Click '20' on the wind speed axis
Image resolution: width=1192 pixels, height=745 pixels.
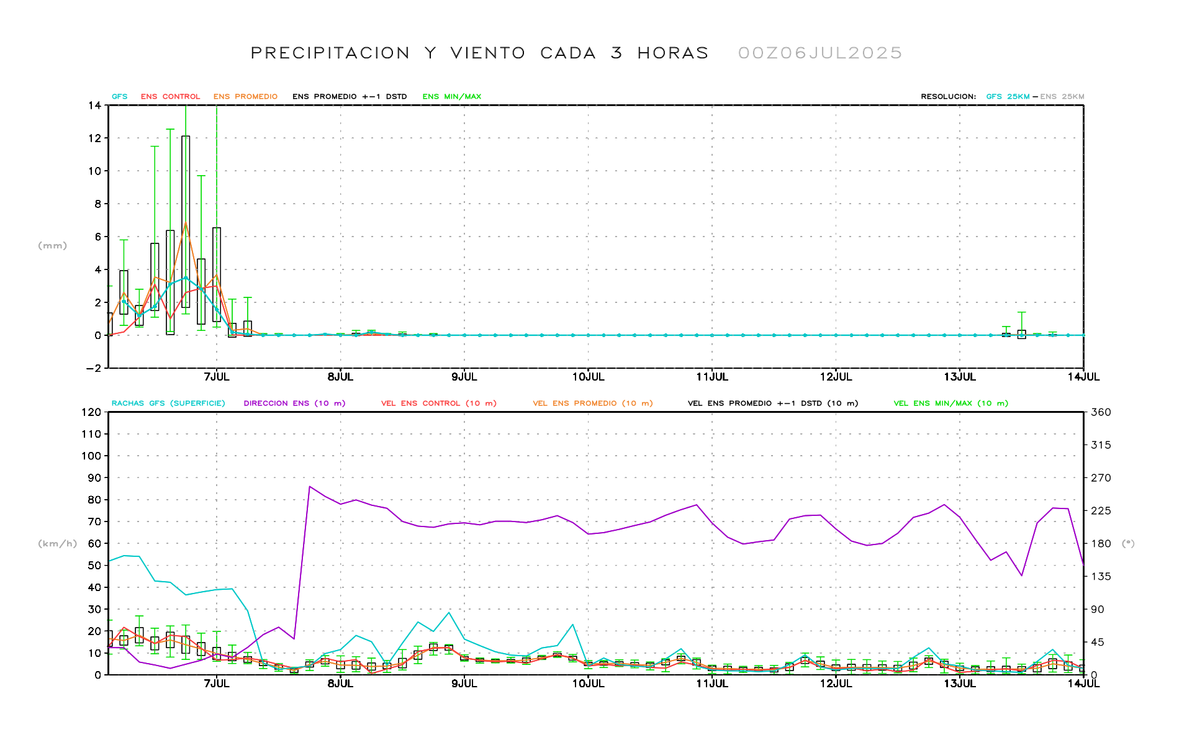click(x=94, y=631)
